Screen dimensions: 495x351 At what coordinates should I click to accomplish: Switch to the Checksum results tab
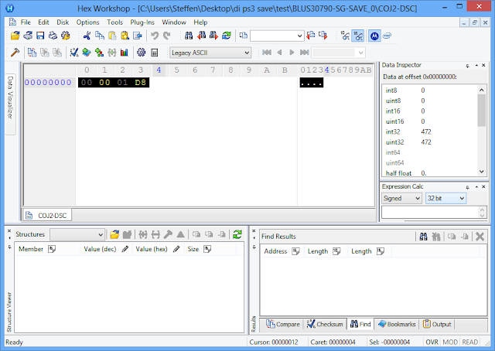coord(324,324)
